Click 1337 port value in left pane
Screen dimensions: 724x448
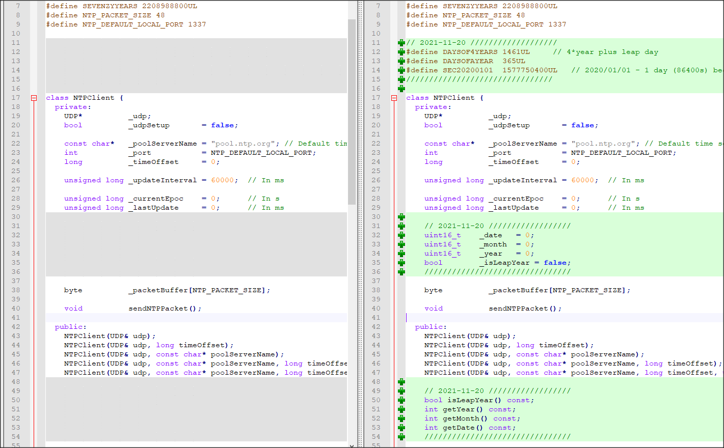coord(197,24)
